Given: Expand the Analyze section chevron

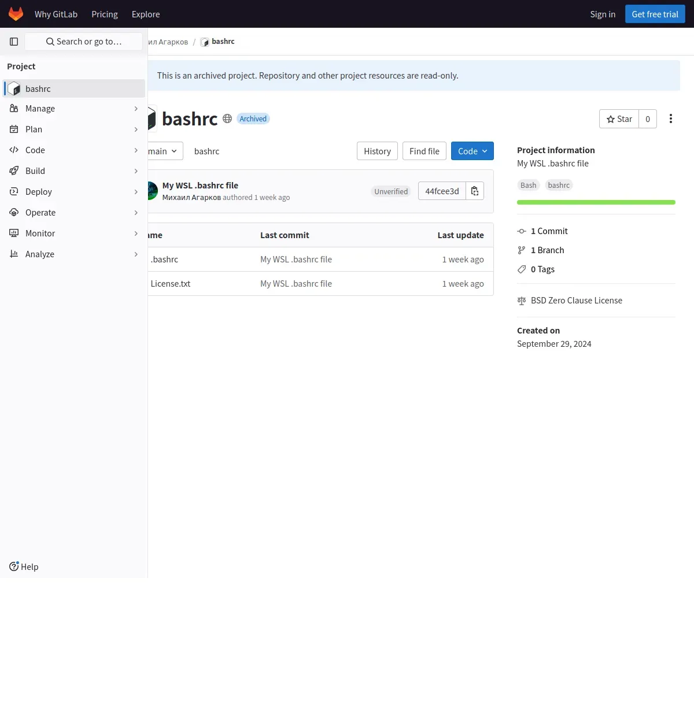Looking at the screenshot, I should pyautogui.click(x=136, y=254).
